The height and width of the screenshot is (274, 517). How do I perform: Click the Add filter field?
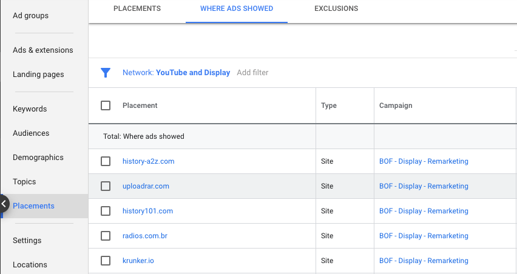click(252, 73)
